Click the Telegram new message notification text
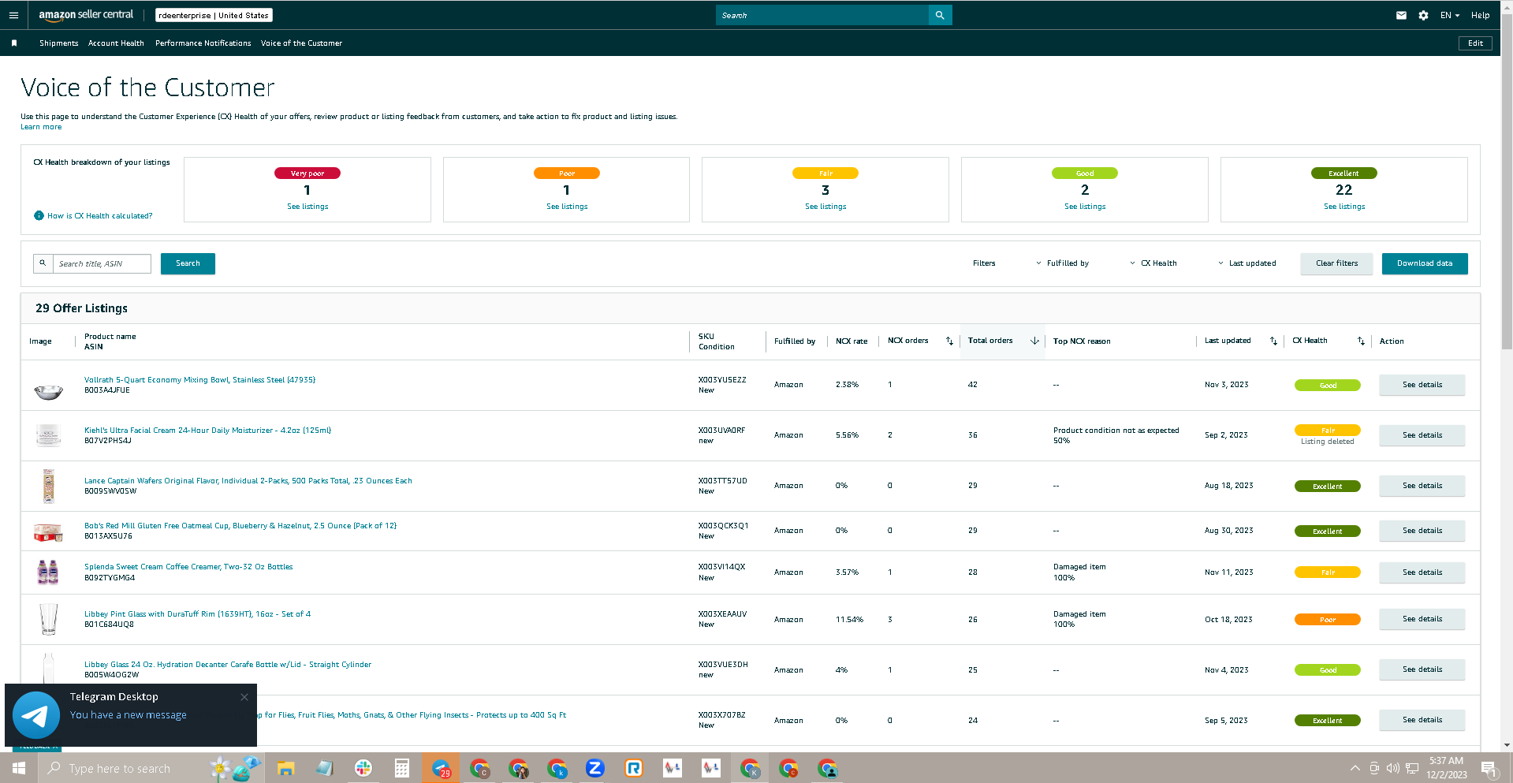1513x783 pixels. (129, 715)
